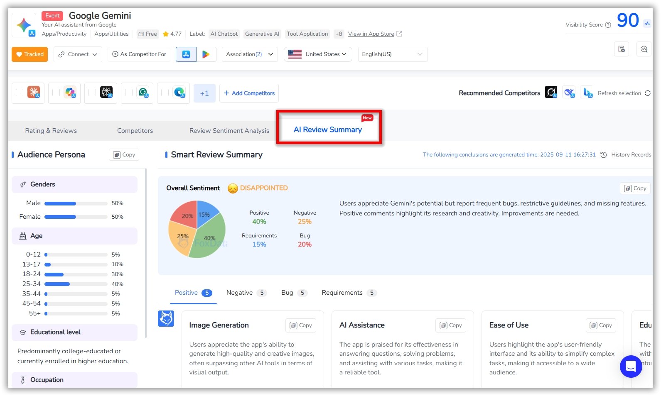Image resolution: width=661 pixels, height=396 pixels.
Task: Add the Grok recommended competitor
Action: click(551, 92)
